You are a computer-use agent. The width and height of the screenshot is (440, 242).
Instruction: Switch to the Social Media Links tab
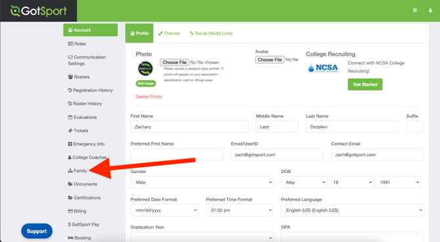pyautogui.click(x=211, y=33)
